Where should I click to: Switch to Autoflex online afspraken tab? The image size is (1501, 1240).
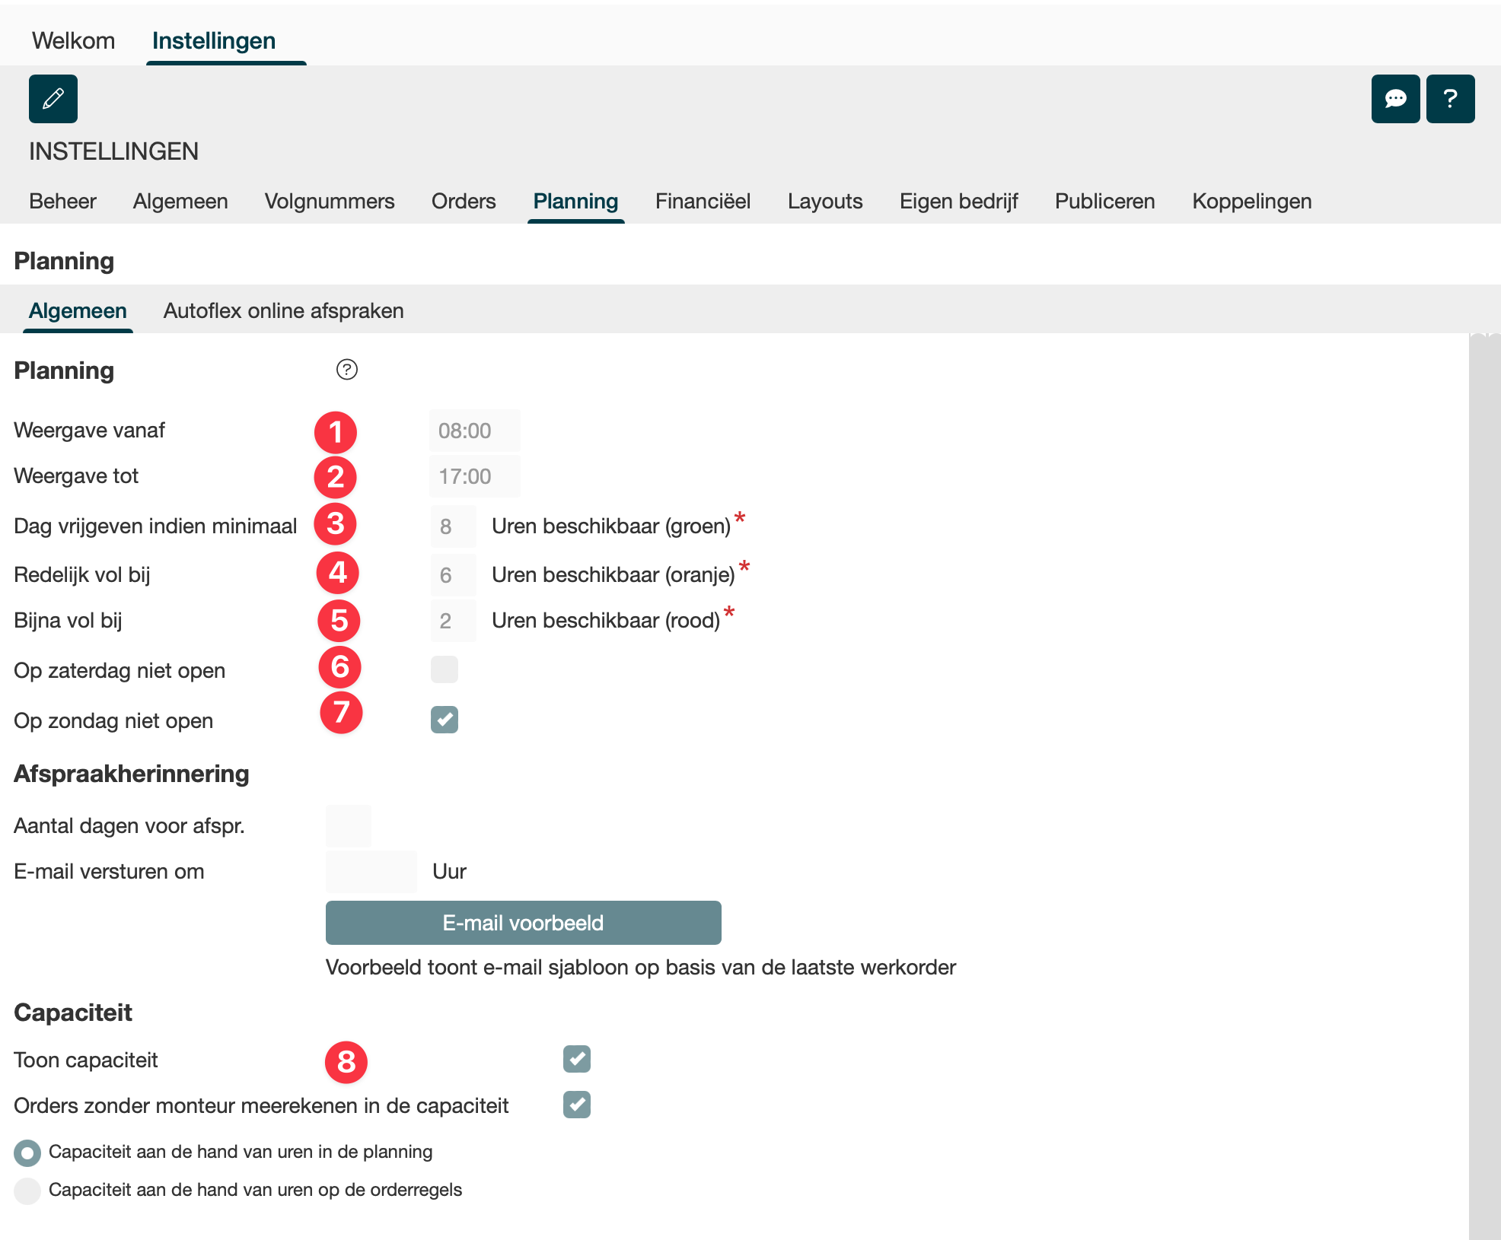283,311
